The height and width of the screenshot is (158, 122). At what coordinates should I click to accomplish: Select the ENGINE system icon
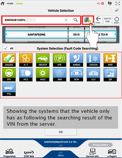click(x=9, y=60)
